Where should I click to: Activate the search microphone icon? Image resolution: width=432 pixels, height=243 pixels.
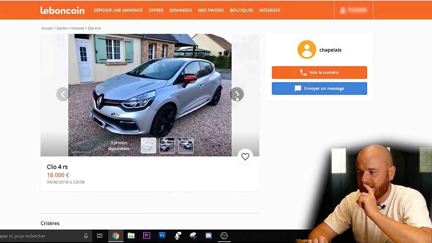(x=86, y=236)
